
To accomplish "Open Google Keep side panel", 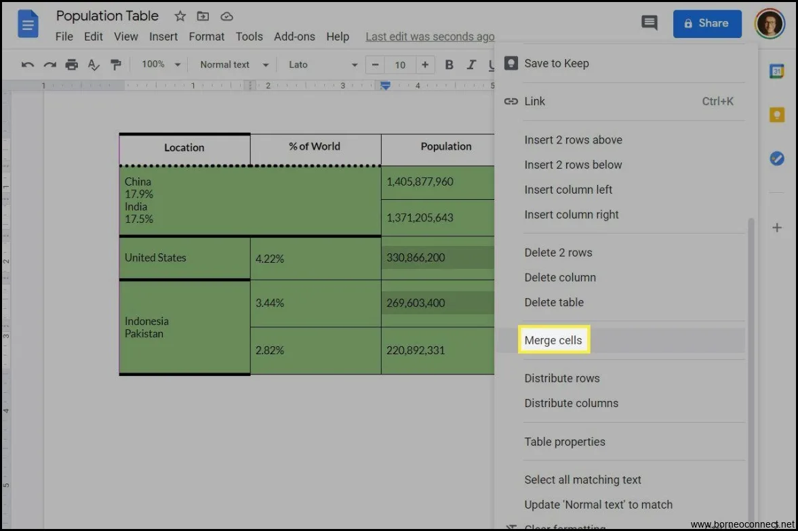I will [777, 114].
